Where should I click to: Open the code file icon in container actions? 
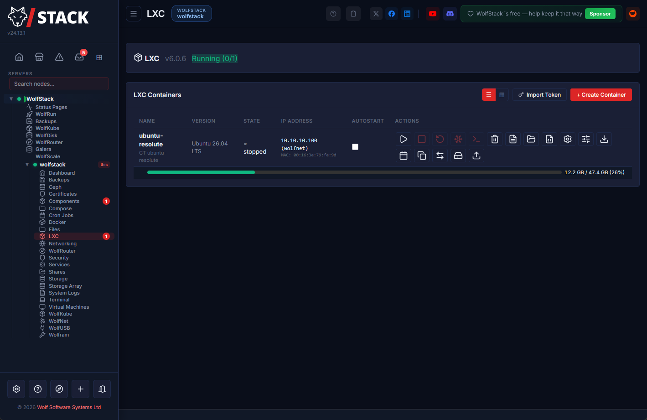(x=549, y=139)
